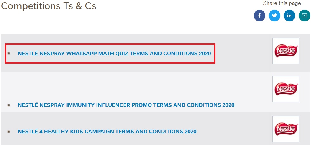Click bullet marker before WhatsApp Math Quiz
Screen dimensions: 311x145
(x=9, y=54)
